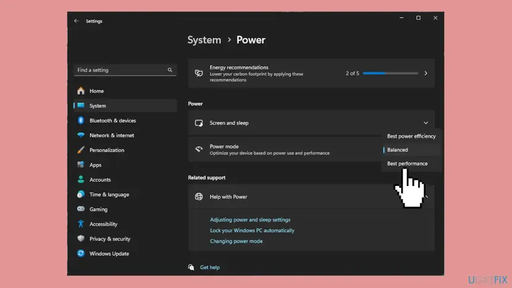Viewport: 512px width, 288px height.
Task: Maximize the Settings window
Action: coord(418,18)
